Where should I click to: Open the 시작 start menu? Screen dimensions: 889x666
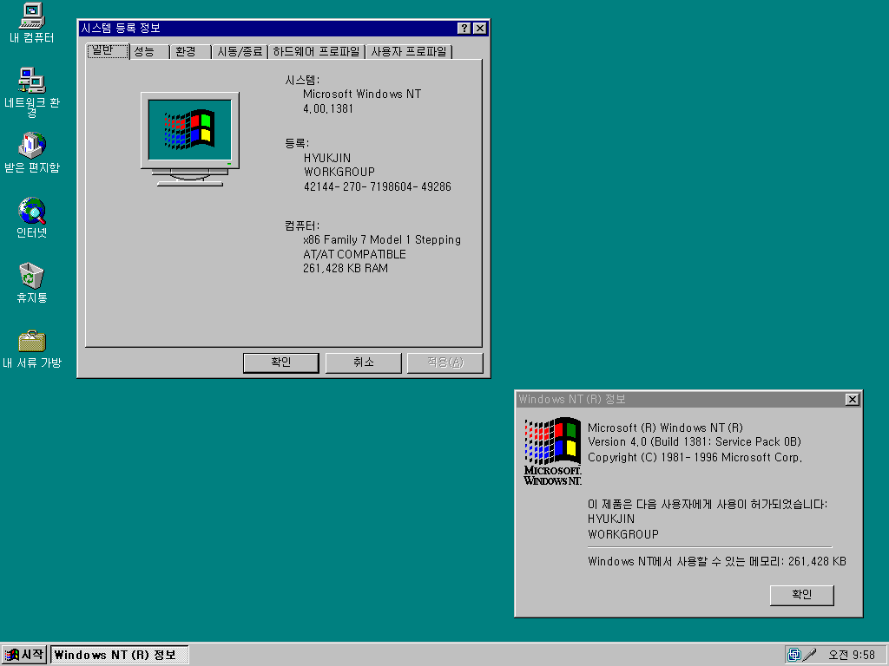pos(23,655)
